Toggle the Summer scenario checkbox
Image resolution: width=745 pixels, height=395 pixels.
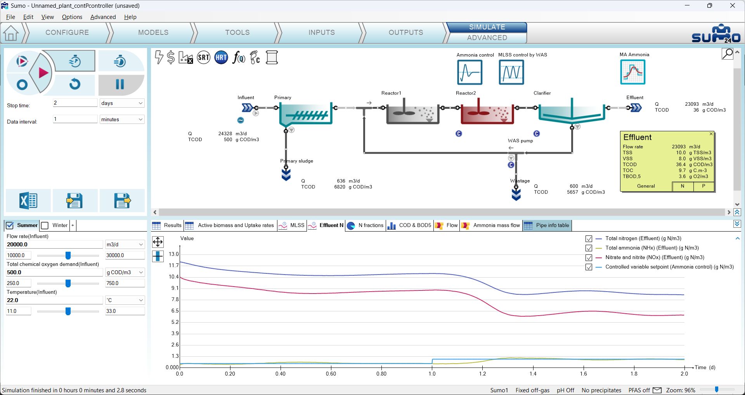point(10,225)
